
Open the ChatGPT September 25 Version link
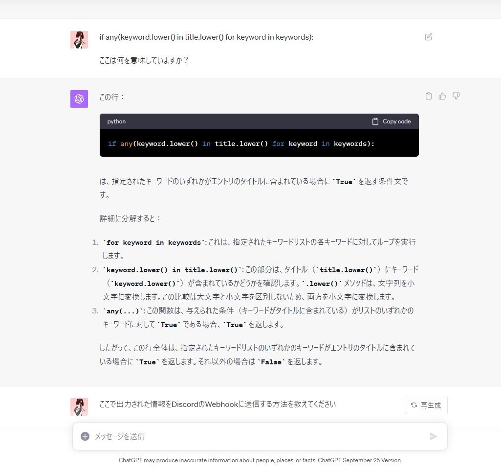[359, 460]
